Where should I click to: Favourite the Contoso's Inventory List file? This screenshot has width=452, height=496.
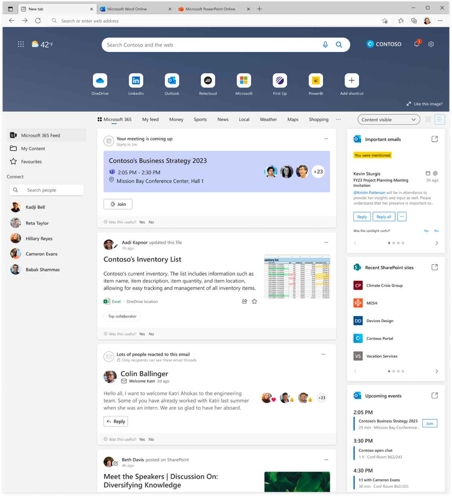[254, 301]
